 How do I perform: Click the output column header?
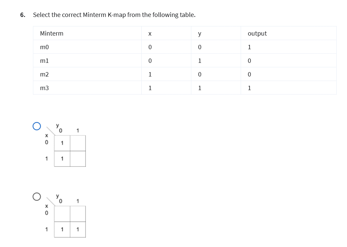[257, 33]
